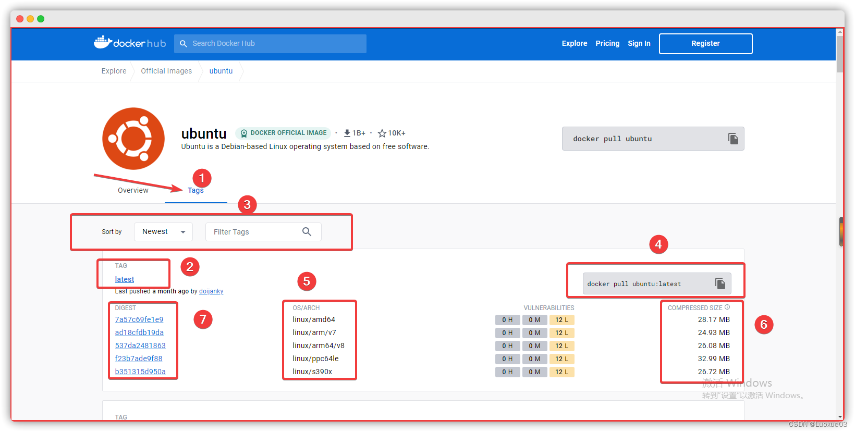Click the 32.99 MB size value
This screenshot has height=432, width=855.
714,359
